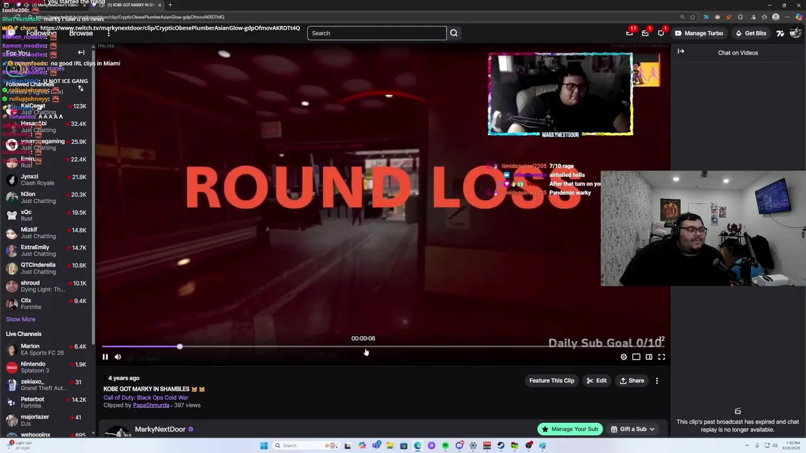Image resolution: width=806 pixels, height=453 pixels.
Task: Open clip player settings gear
Action: [x=624, y=357]
